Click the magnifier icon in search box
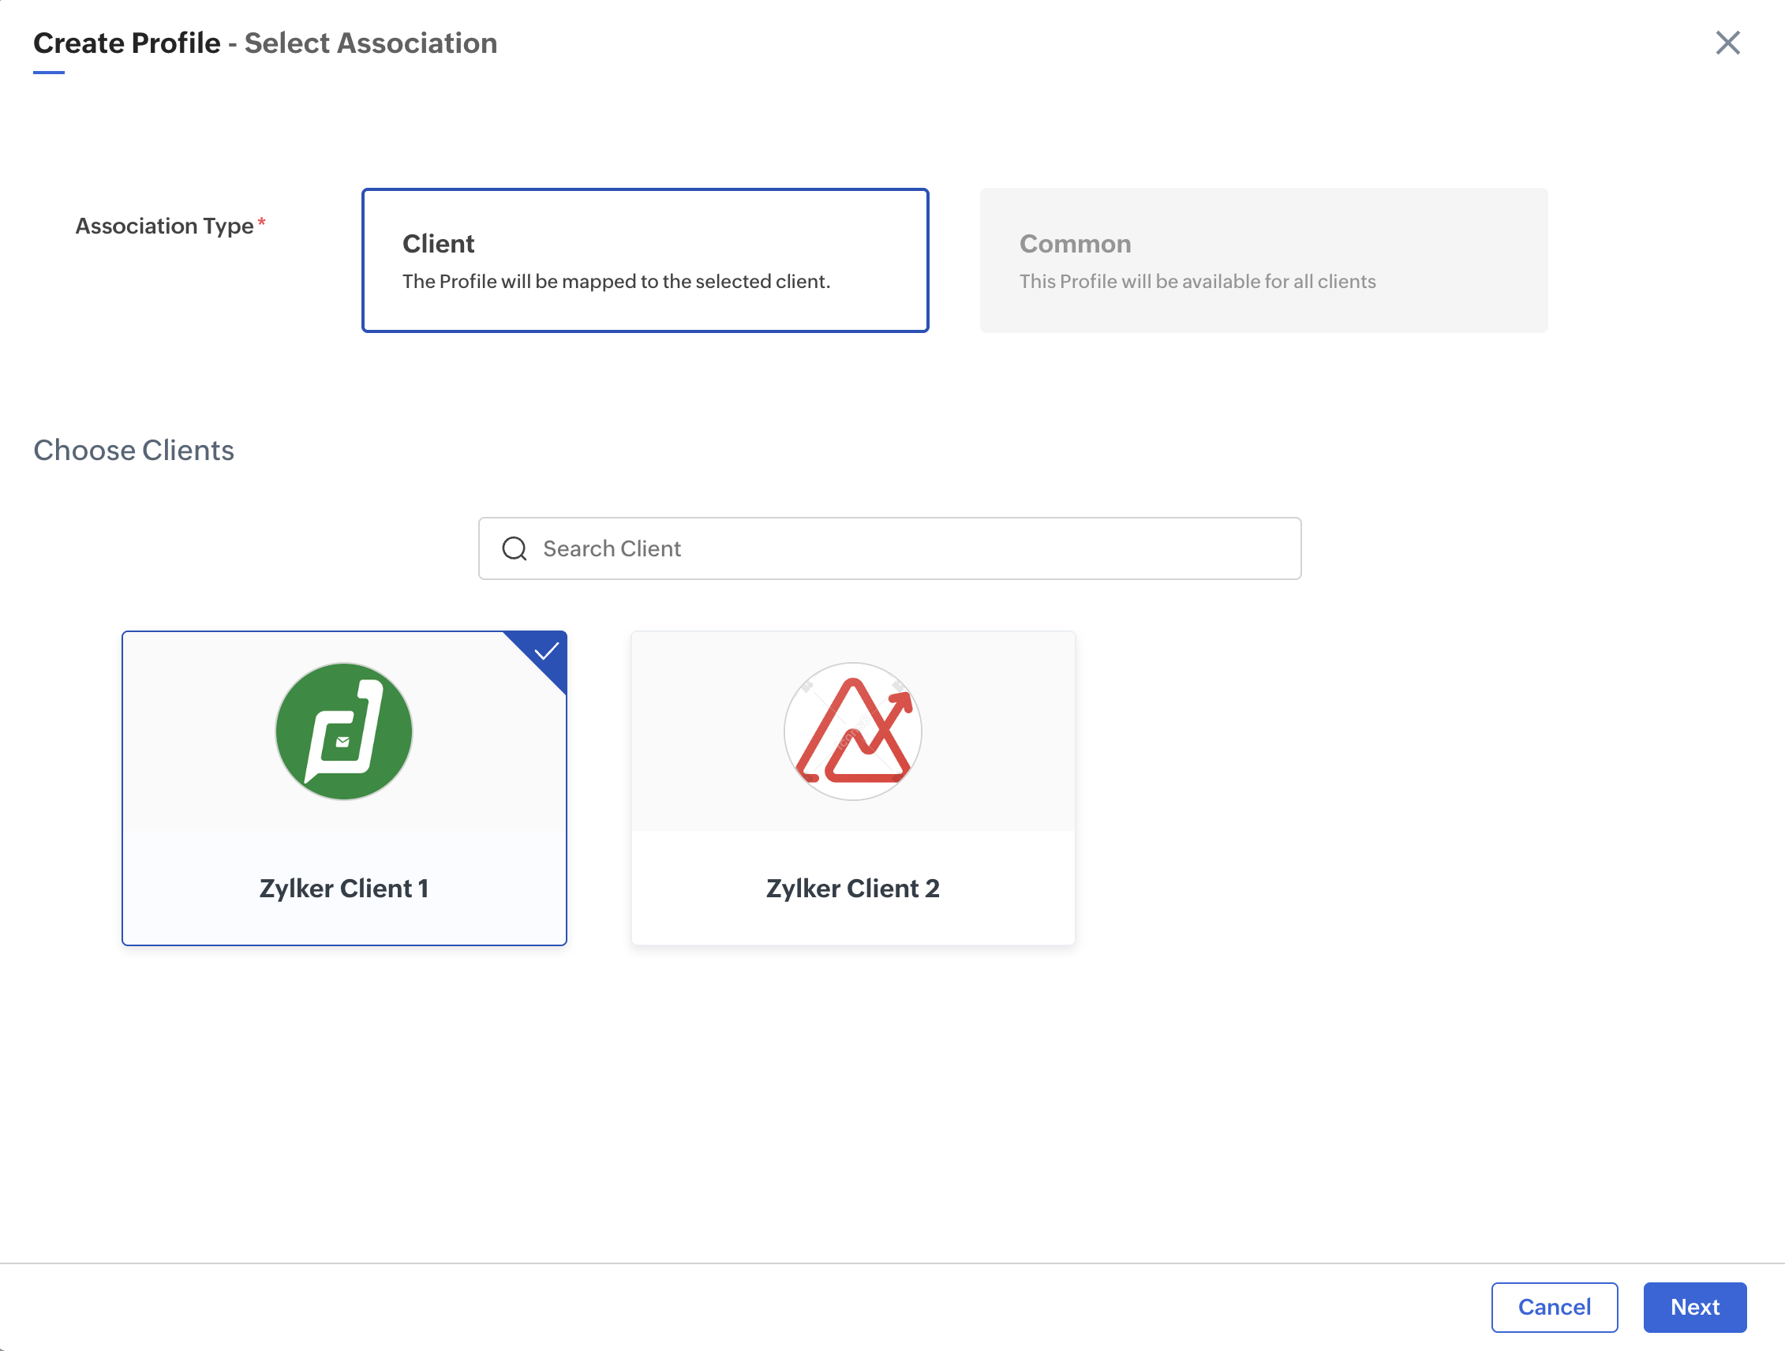 (x=514, y=548)
